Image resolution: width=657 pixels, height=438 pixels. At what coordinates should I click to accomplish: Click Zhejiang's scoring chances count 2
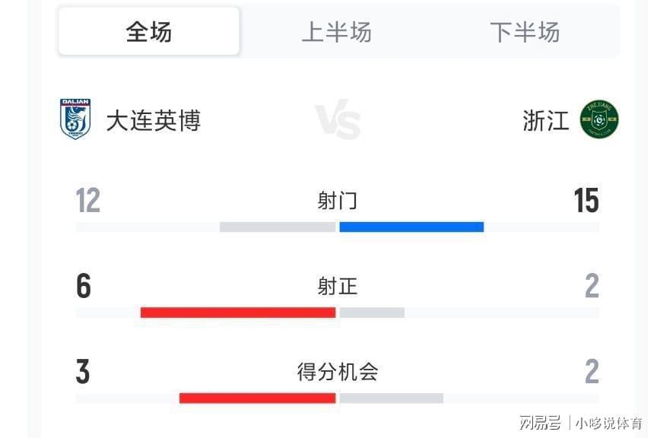(592, 372)
